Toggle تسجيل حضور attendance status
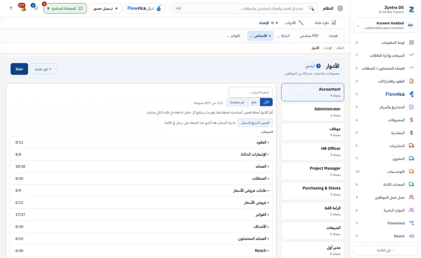This screenshot has height=258, width=421. 105,8
